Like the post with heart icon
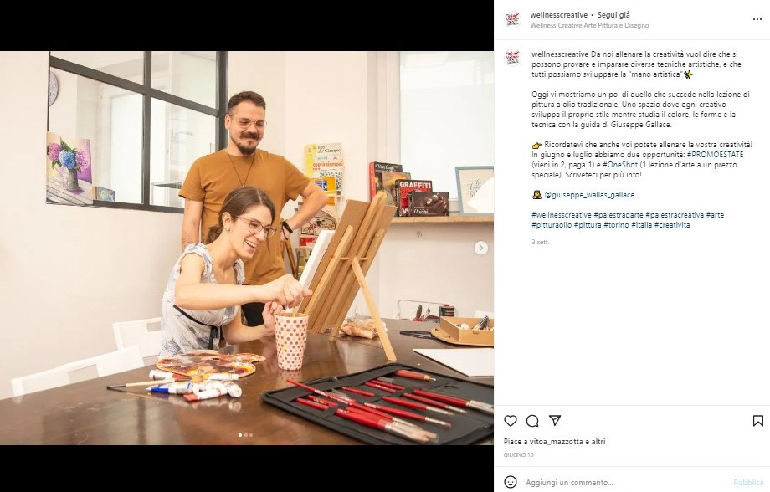The width and height of the screenshot is (770, 492). [511, 421]
